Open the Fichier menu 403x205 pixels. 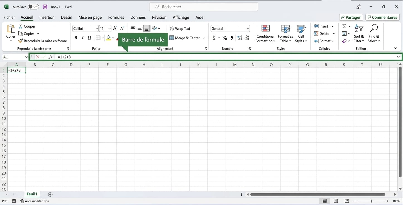pos(9,17)
